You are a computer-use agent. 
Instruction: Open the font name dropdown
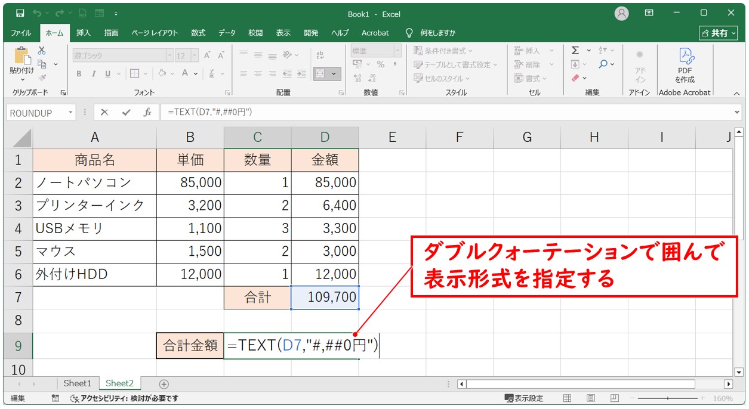[x=169, y=55]
